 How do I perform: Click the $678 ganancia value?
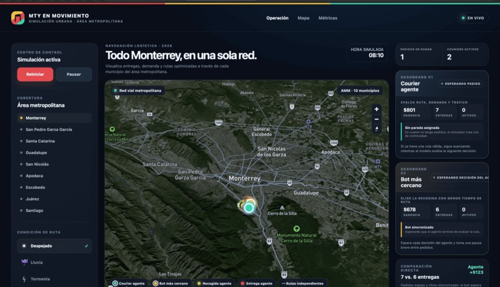(409, 210)
